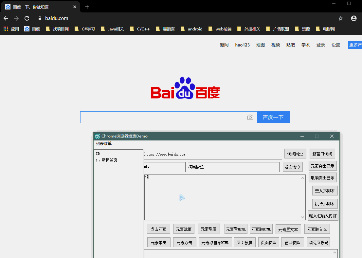Close the 百度一下 browser tab
Screen dimensions: 362x258
(75, 7)
